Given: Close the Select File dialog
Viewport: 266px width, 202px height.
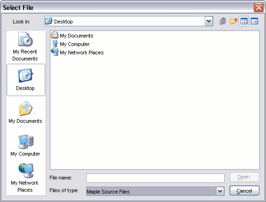Looking at the screenshot, I should [x=258, y=7].
